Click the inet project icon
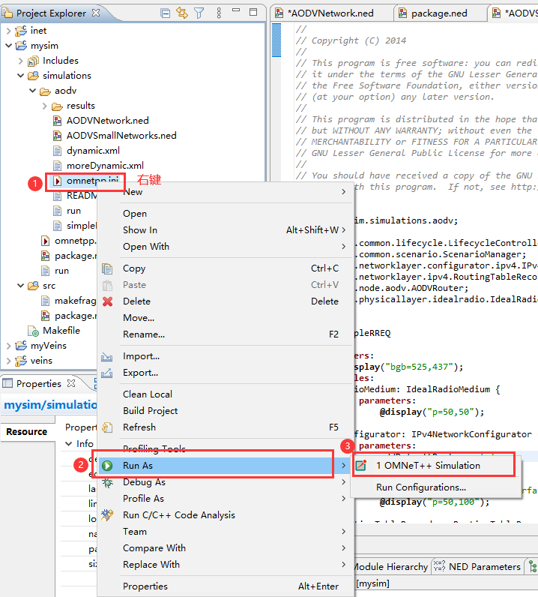 pos(21,31)
